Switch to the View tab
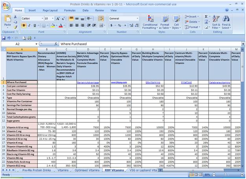Viewport: 246px width, 179px height. pyautogui.click(x=114, y=10)
